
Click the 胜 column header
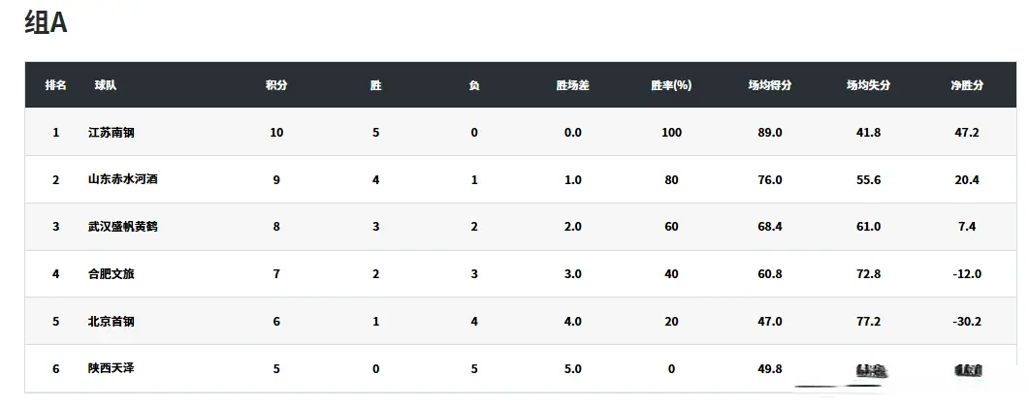(x=375, y=85)
